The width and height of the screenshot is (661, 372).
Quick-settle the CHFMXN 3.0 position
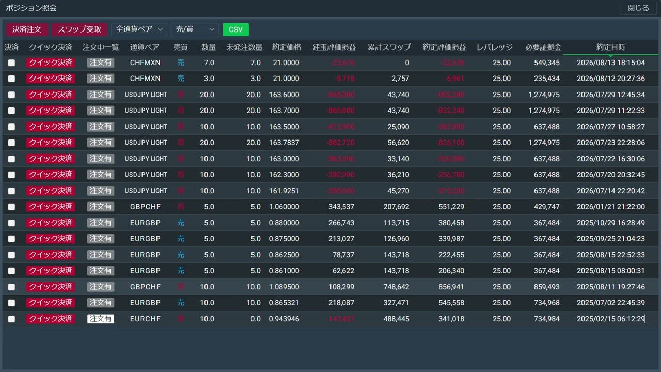51,79
